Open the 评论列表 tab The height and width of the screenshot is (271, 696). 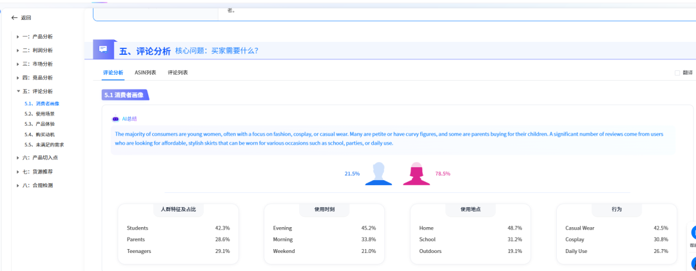pyautogui.click(x=178, y=72)
